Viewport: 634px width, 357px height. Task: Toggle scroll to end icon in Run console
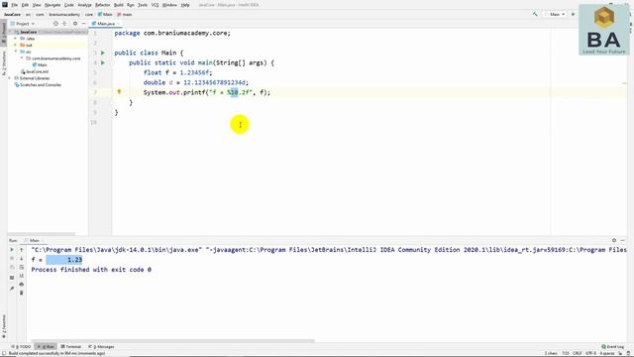(22, 276)
